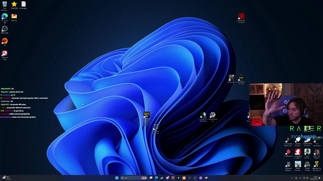
Task: Select the EA SPORTS FC 26 shortcut
Action: (x=241, y=80)
